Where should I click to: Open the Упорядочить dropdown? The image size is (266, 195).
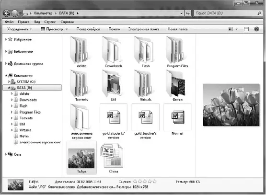coord(19,29)
